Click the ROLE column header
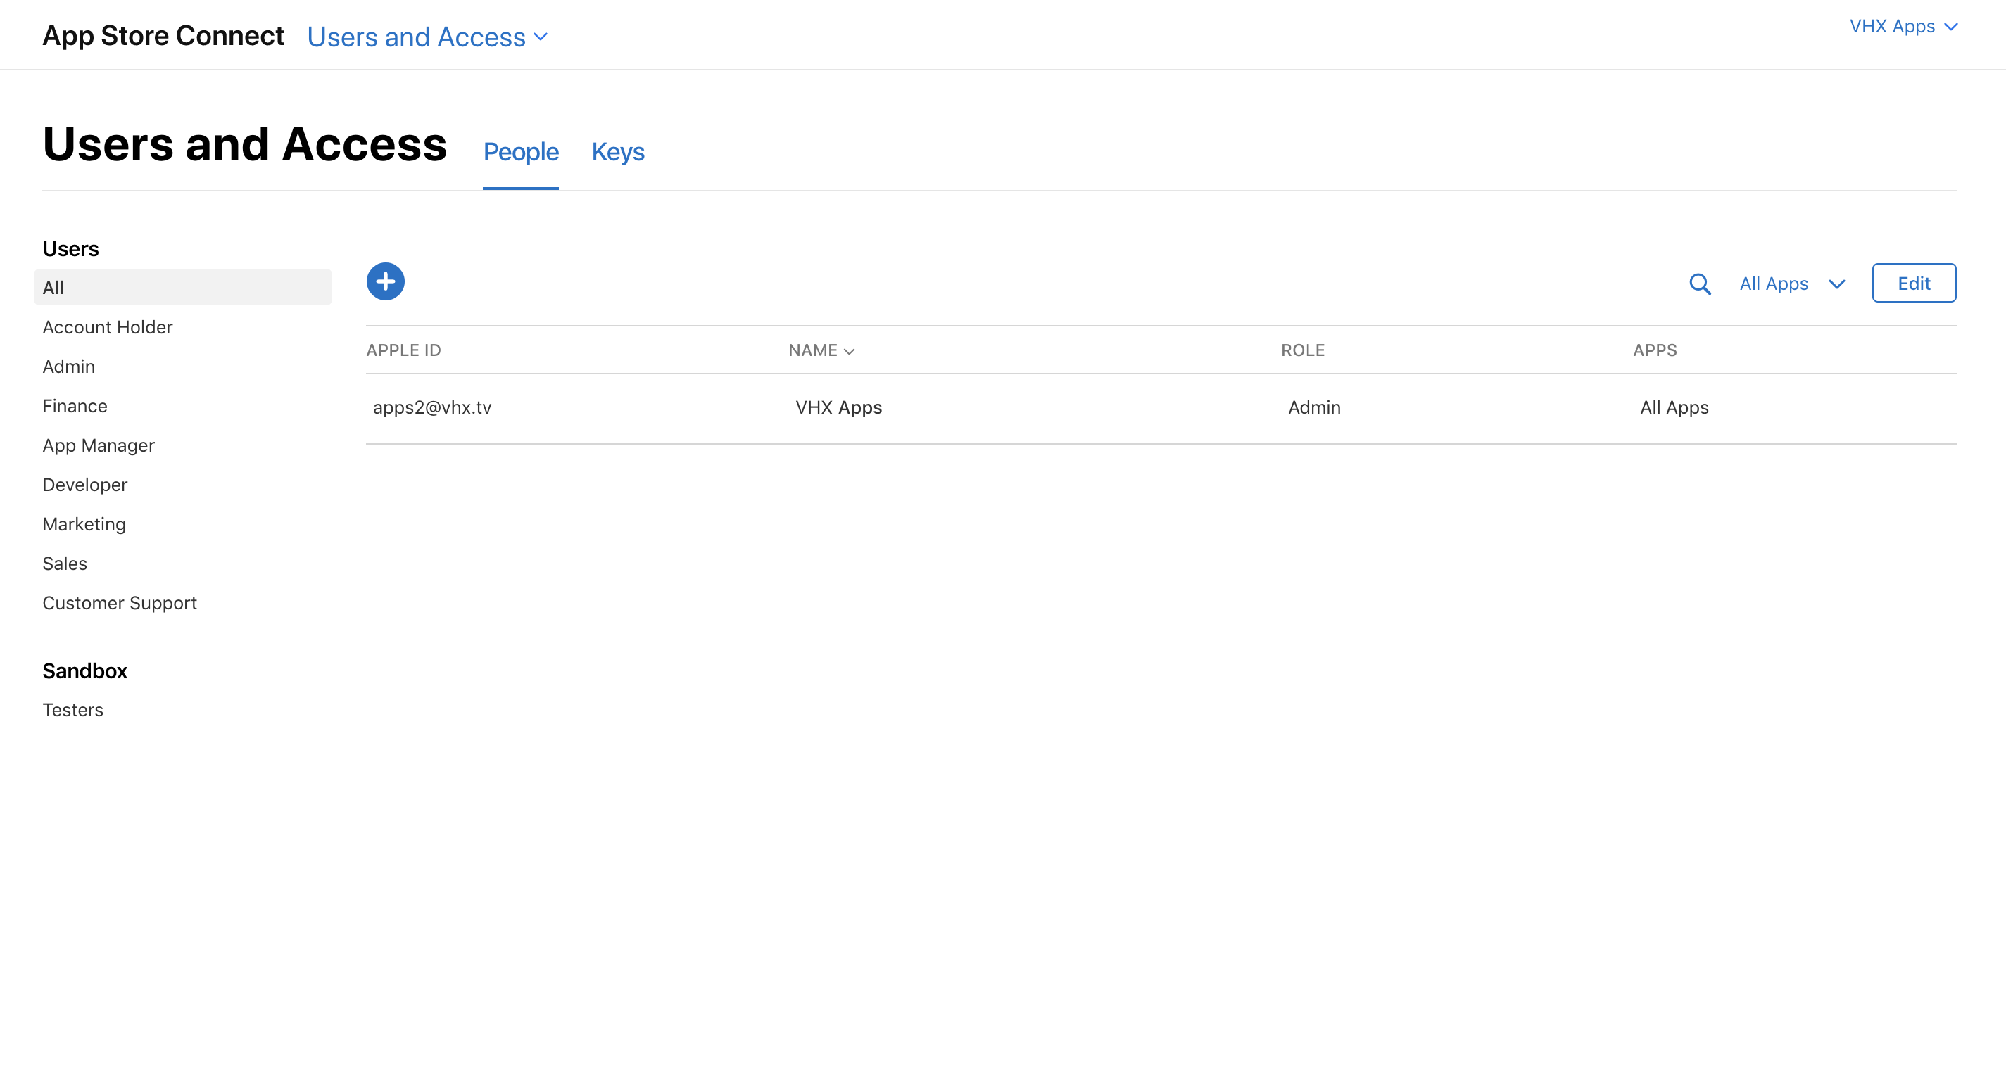2006x1068 pixels. coord(1303,350)
